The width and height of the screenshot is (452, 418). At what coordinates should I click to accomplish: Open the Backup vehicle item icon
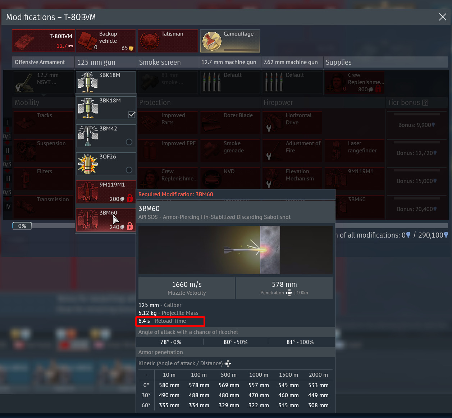tap(87, 41)
